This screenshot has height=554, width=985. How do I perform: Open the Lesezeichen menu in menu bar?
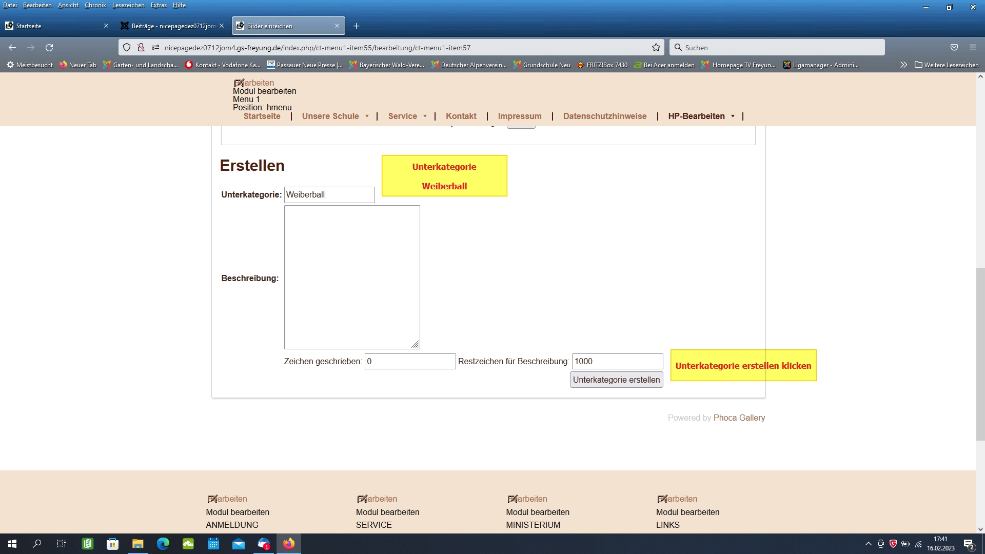(x=128, y=5)
